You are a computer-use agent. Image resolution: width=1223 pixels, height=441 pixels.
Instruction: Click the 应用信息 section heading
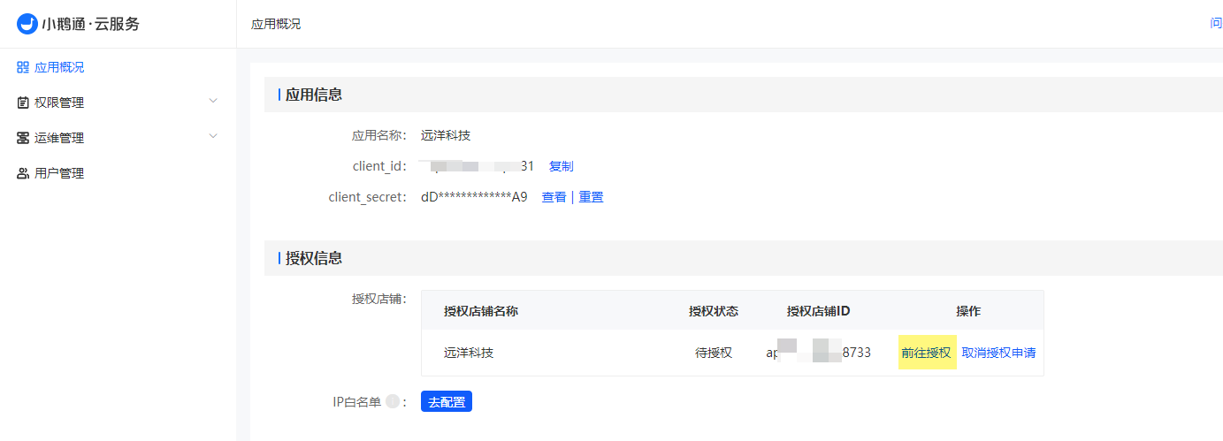tap(313, 95)
